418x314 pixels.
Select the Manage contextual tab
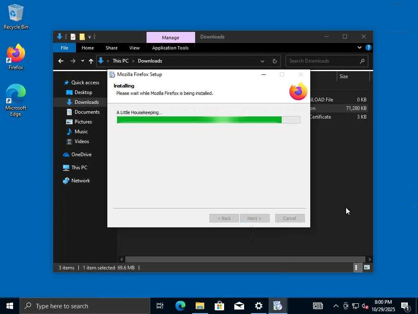[x=171, y=37]
